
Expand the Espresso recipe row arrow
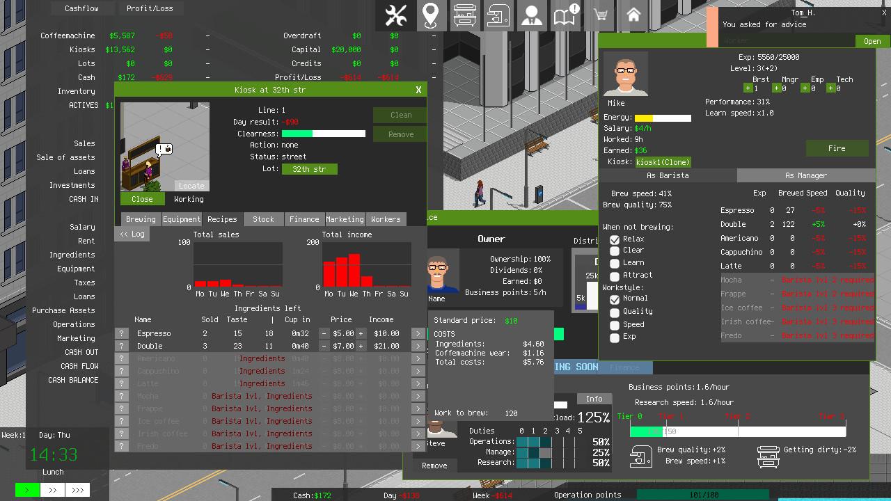pos(418,334)
